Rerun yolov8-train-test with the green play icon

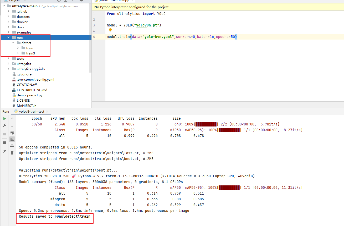[4, 119]
